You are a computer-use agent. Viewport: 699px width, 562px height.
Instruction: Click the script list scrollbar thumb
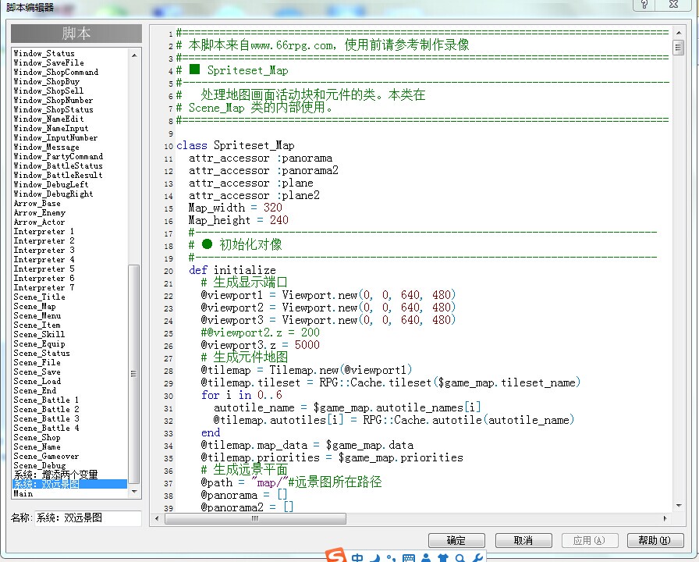point(133,374)
